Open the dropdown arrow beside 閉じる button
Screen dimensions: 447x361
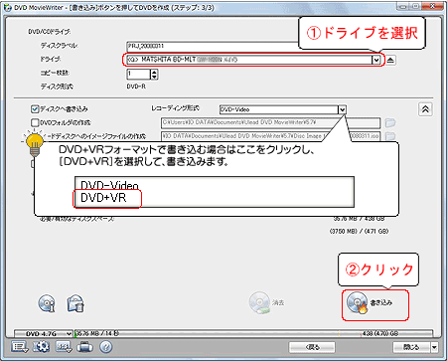(434, 347)
